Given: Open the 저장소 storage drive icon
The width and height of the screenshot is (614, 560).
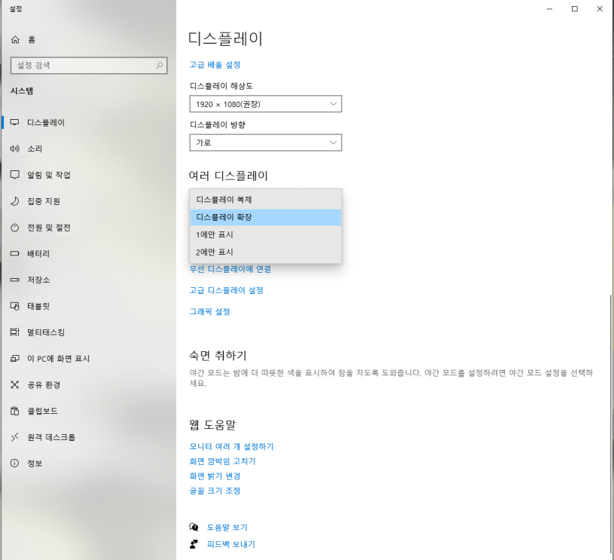Looking at the screenshot, I should [15, 280].
